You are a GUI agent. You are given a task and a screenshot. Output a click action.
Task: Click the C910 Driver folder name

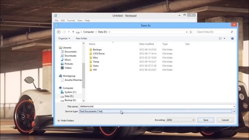(x=99, y=54)
